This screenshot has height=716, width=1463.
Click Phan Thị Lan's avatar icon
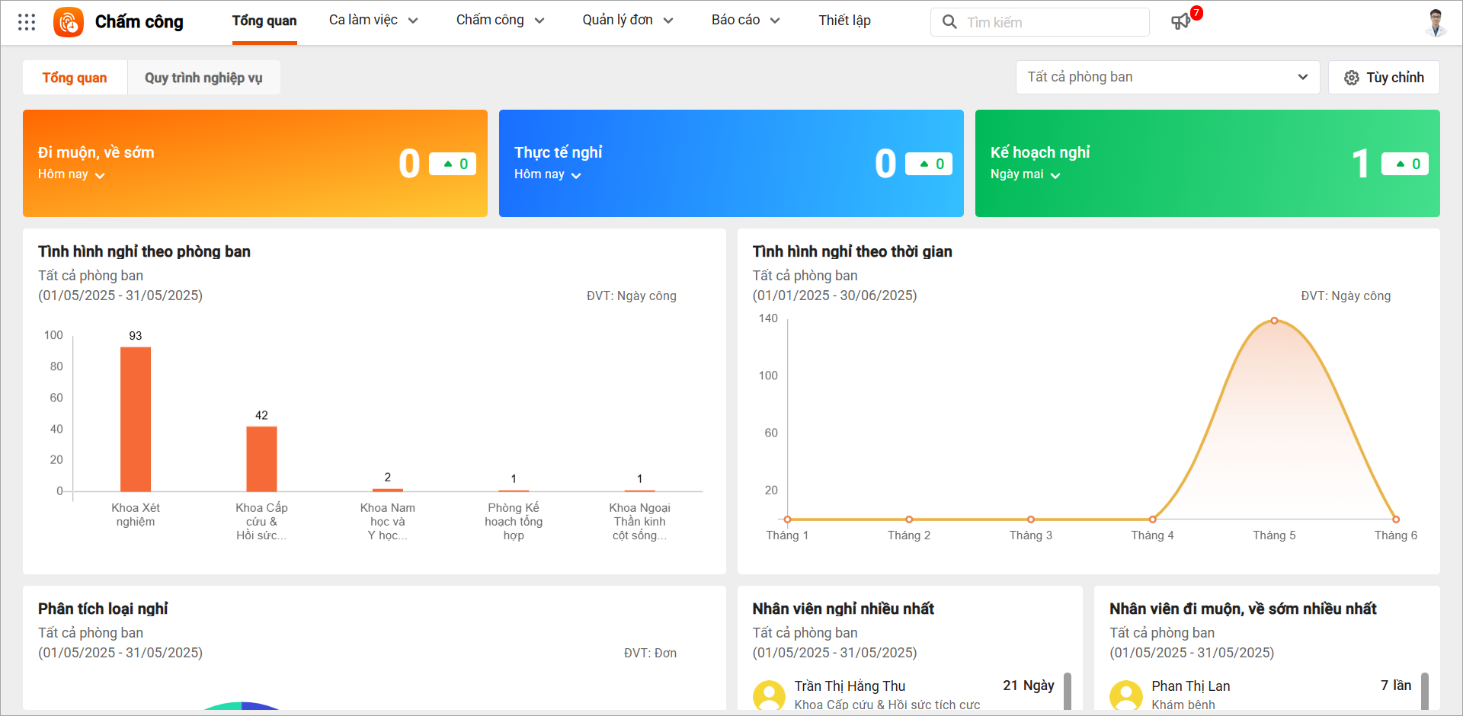(1125, 695)
